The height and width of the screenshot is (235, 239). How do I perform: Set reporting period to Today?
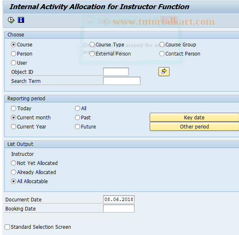tap(13, 109)
